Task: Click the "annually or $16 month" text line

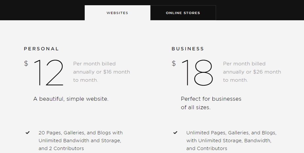Action: [101, 72]
